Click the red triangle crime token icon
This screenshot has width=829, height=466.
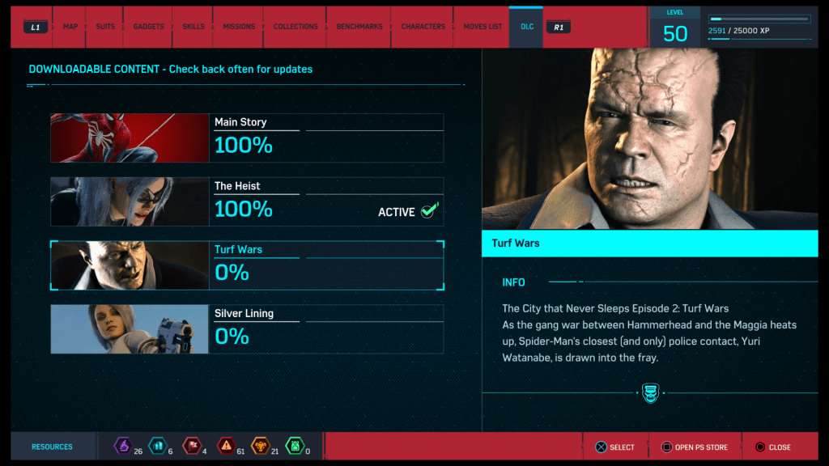pos(226,446)
